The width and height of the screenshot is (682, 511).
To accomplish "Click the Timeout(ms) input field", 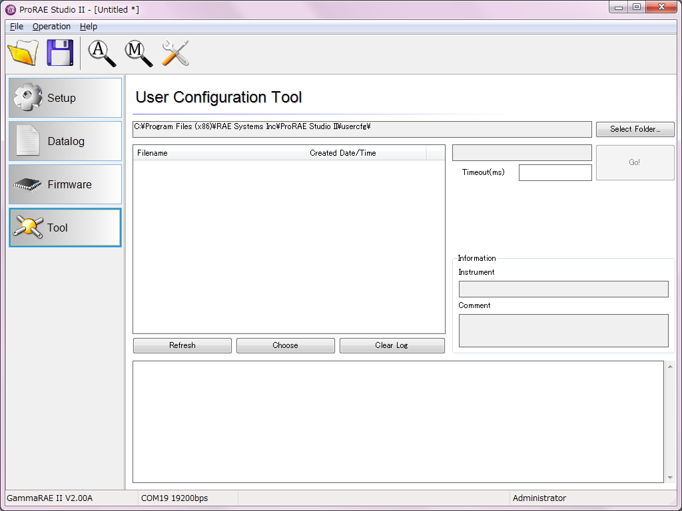I will point(555,172).
